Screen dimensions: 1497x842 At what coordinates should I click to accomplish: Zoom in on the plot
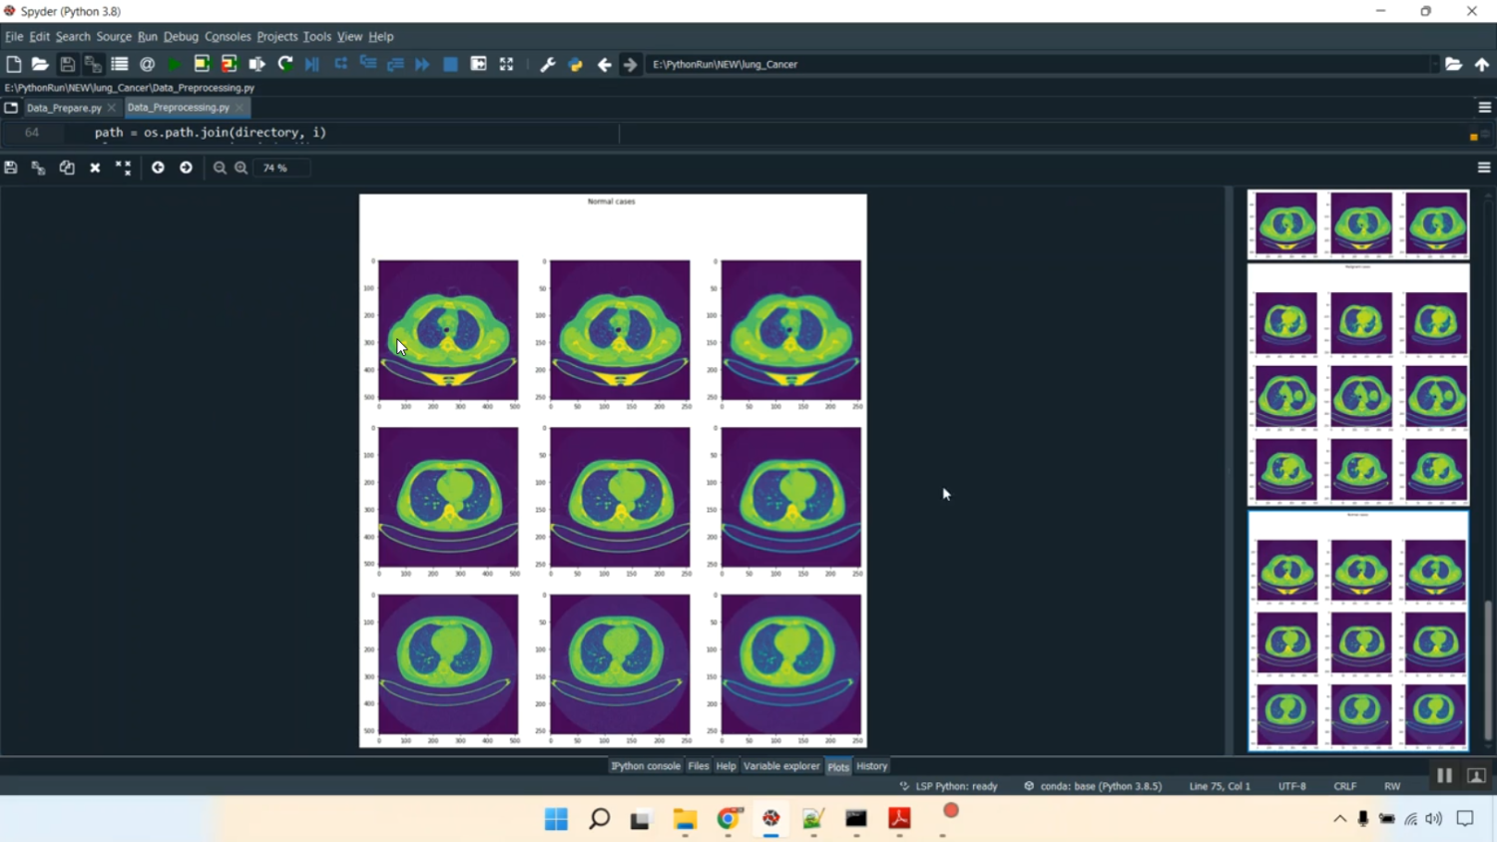[x=242, y=168]
